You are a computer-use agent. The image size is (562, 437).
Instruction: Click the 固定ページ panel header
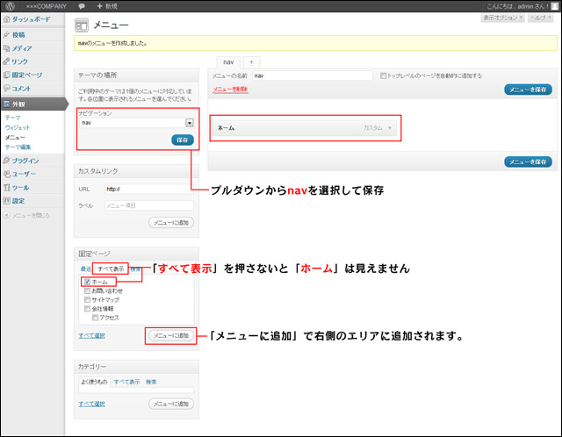(x=136, y=254)
